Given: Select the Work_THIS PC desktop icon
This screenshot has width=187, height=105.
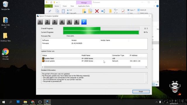Looking at the screenshot, I should [x=5, y=23].
